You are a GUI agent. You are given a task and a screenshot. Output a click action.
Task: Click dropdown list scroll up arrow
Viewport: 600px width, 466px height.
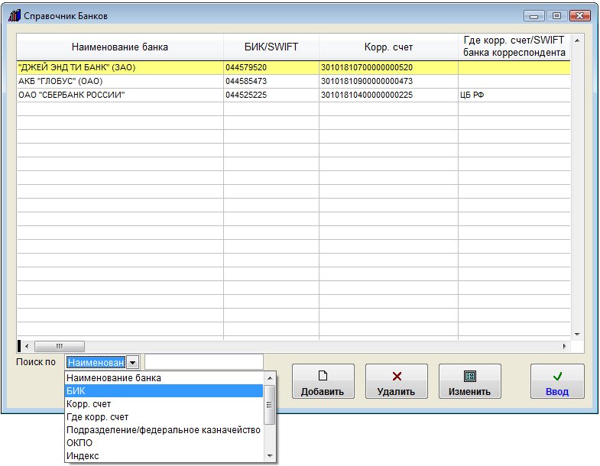click(270, 378)
